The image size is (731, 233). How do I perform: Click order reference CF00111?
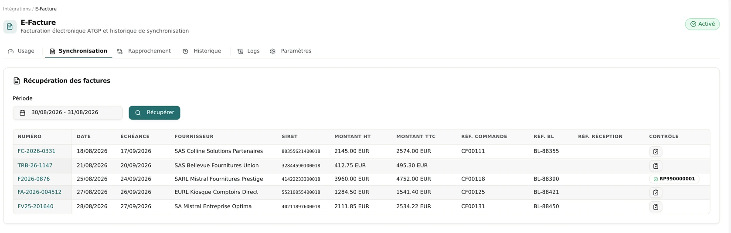[x=473, y=151]
